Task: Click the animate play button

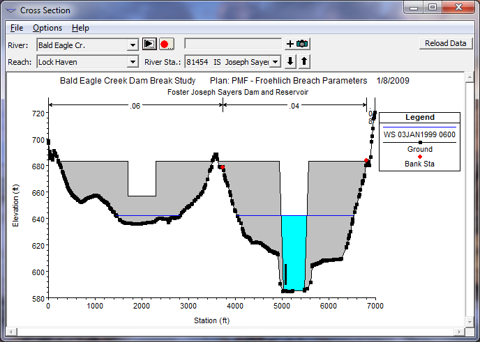Action: click(x=149, y=44)
